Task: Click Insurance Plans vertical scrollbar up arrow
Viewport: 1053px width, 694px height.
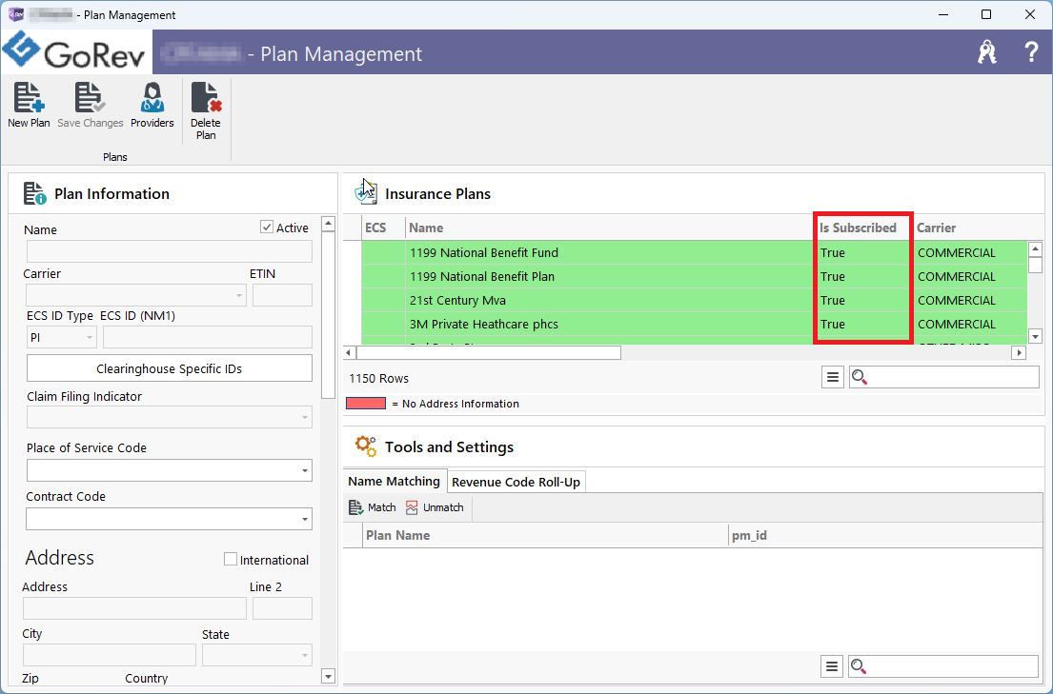Action: click(1035, 249)
